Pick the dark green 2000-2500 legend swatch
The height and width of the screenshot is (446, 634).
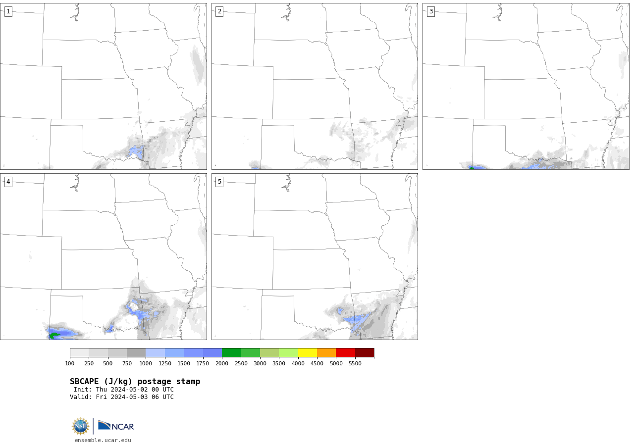(x=231, y=352)
